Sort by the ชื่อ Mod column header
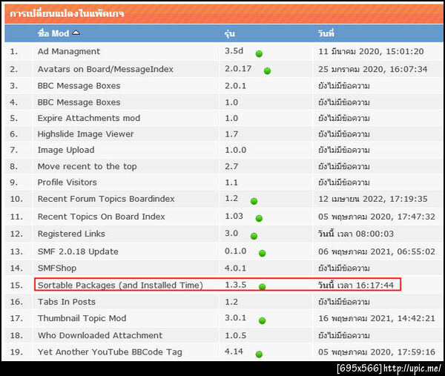The image size is (445, 376). click(x=53, y=33)
